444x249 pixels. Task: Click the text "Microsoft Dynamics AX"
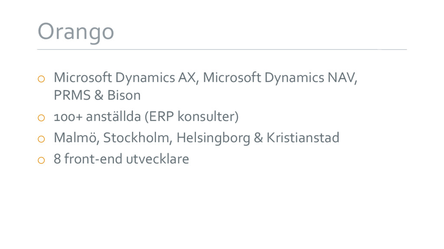pos(124,78)
